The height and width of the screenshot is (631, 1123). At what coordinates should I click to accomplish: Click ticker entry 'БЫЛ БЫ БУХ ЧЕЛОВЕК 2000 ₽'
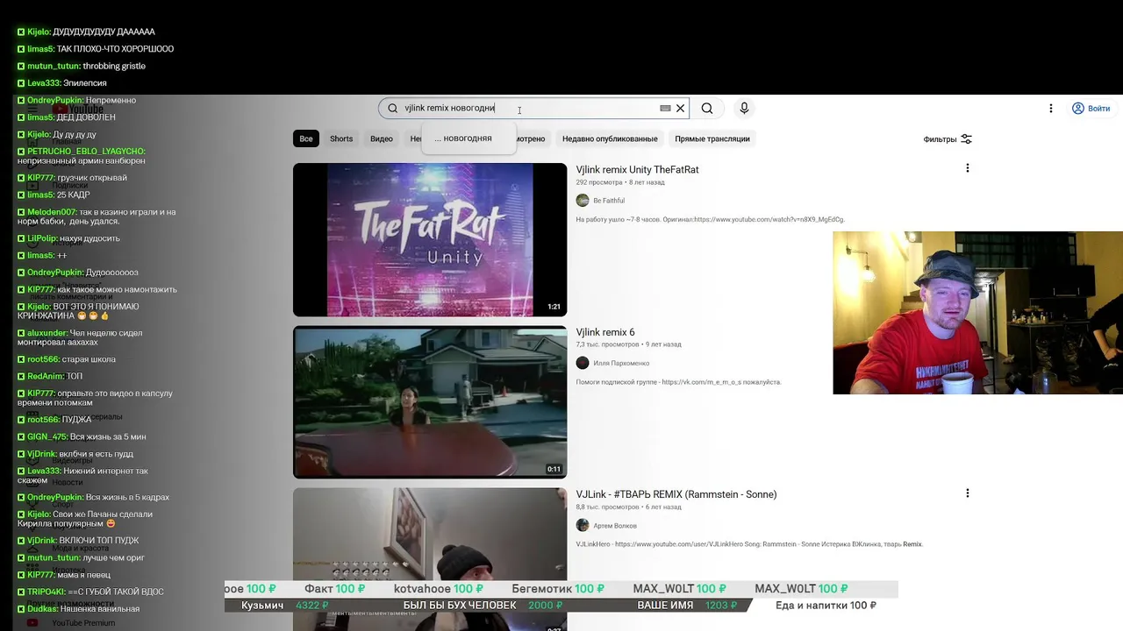coord(483,605)
